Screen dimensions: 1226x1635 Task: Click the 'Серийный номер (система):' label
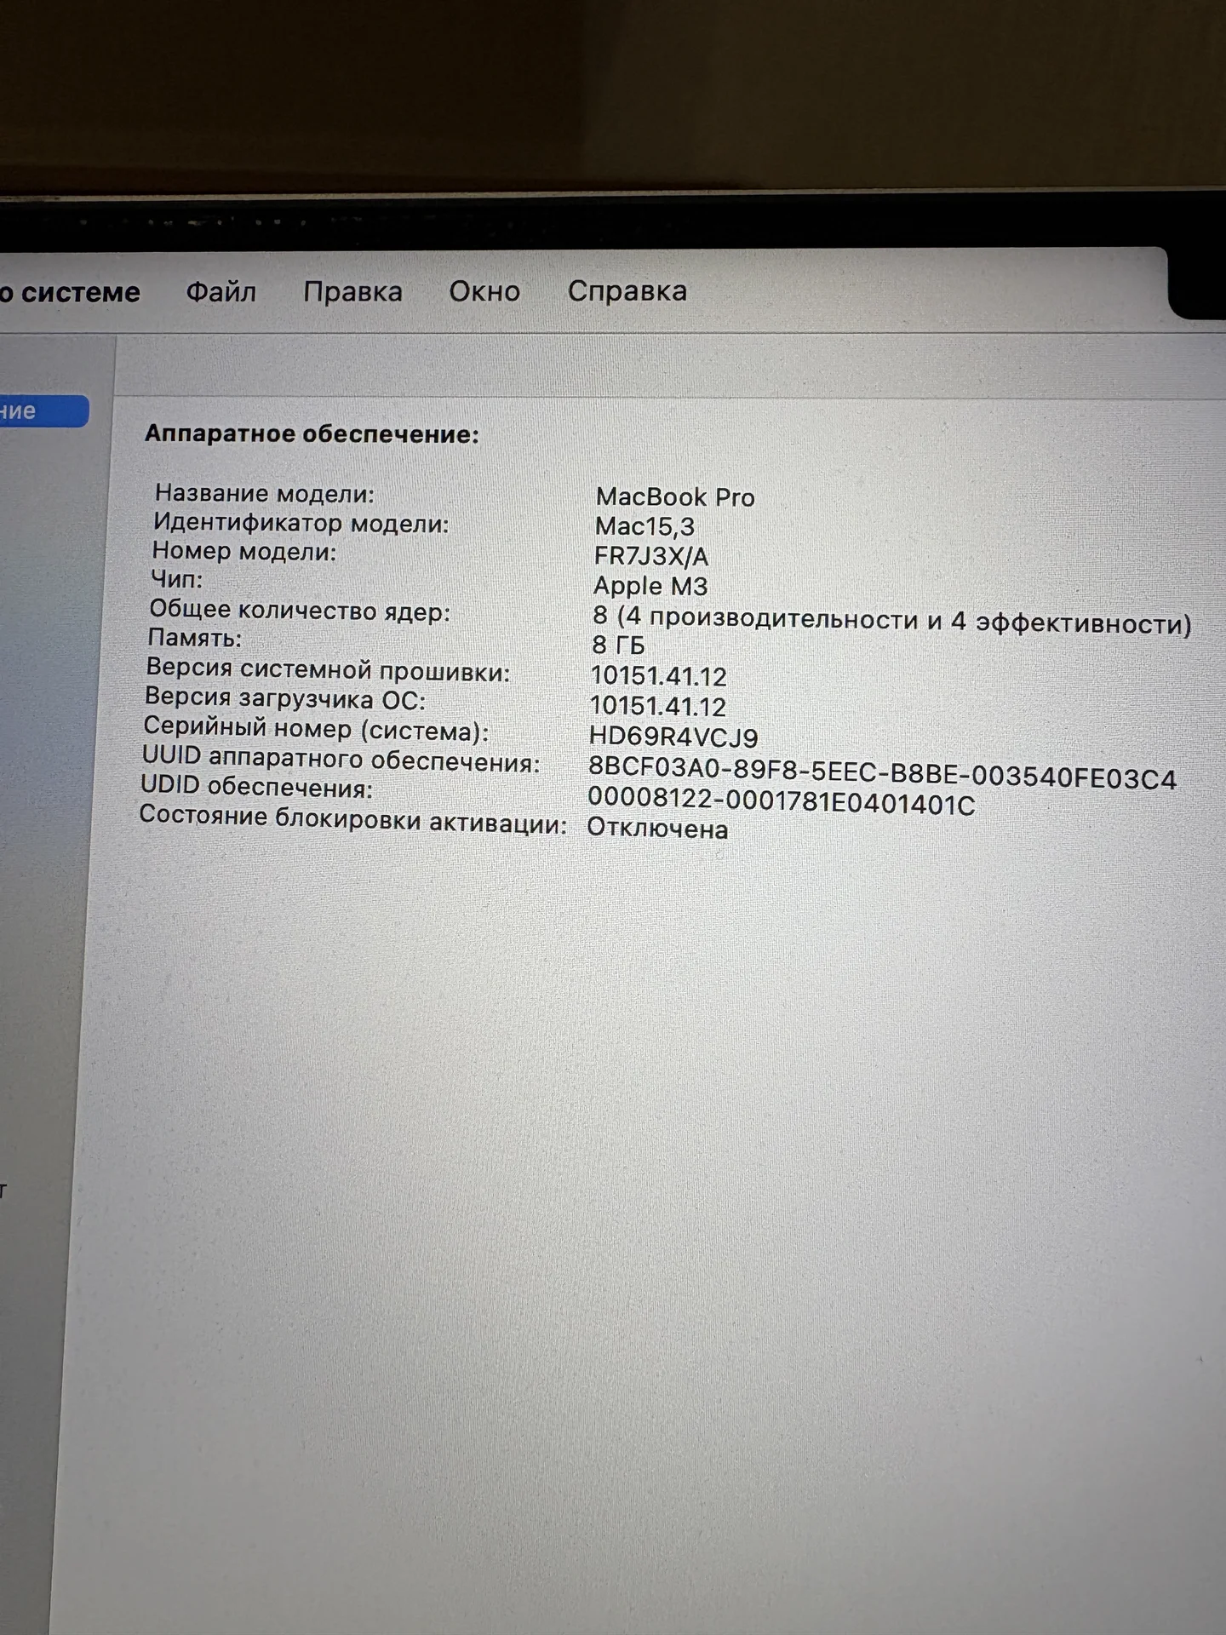[x=316, y=729]
